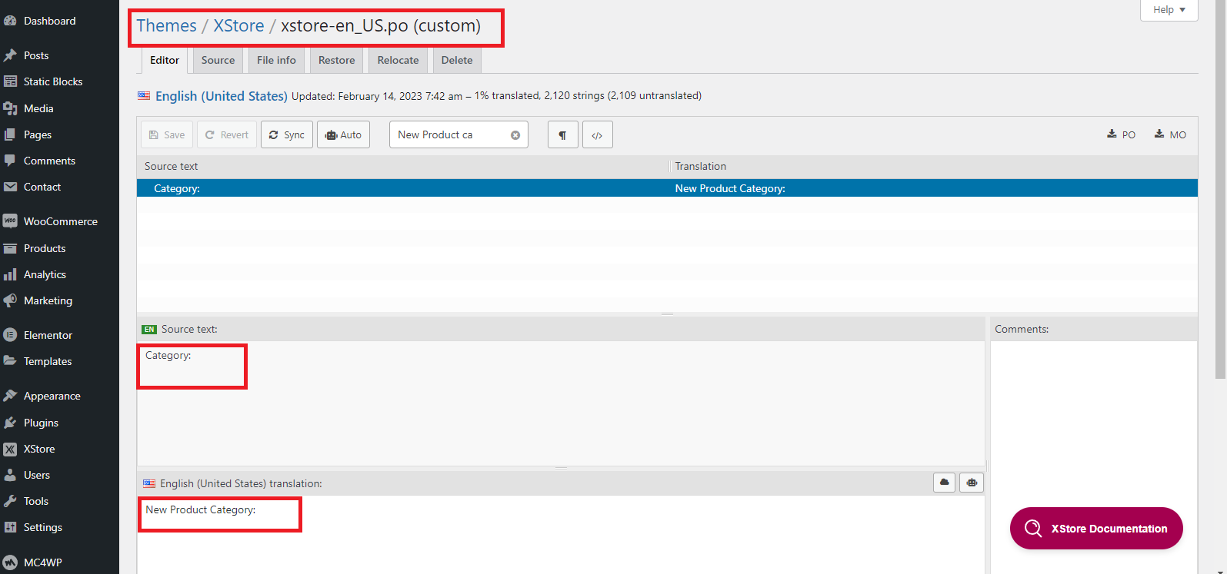Screen dimensions: 1227x574
Task: Clear the search filter text
Action: tap(515, 134)
